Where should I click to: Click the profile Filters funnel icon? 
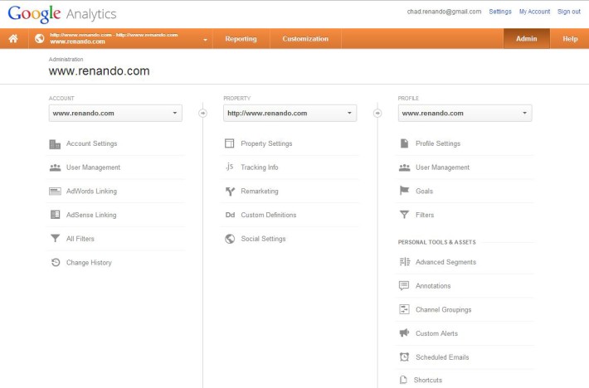tap(404, 215)
